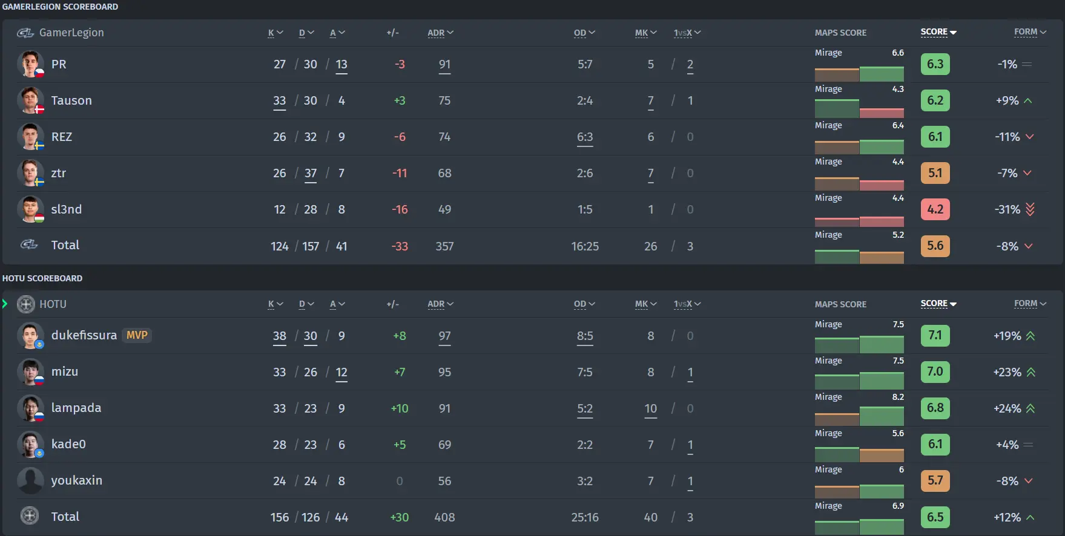Viewport: 1065px width, 536px height.
Task: Open mizu's player profile link
Action: click(x=65, y=372)
